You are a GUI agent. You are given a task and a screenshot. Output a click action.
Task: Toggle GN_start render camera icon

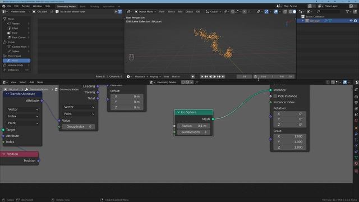pos(355,21)
